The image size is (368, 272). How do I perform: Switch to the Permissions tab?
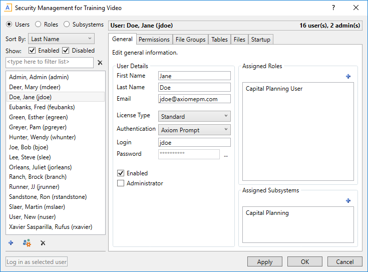point(154,40)
